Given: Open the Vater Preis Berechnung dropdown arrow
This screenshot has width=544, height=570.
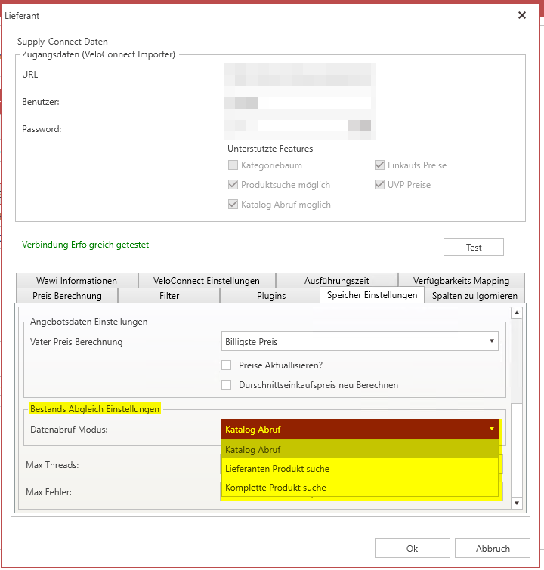Looking at the screenshot, I should pos(492,341).
